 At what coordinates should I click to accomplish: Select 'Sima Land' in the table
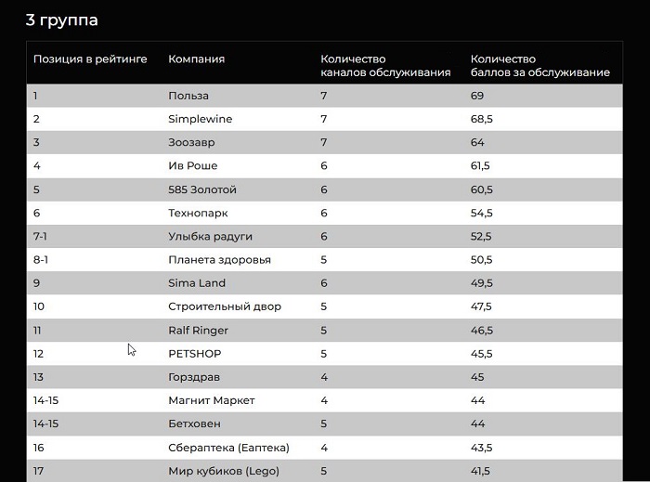pyautogui.click(x=197, y=283)
